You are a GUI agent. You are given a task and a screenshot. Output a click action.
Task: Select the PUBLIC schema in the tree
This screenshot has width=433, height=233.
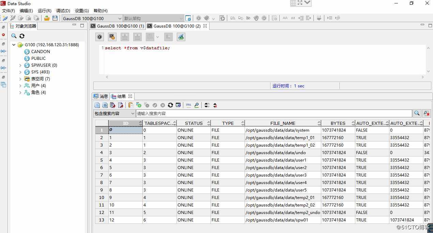pos(38,59)
